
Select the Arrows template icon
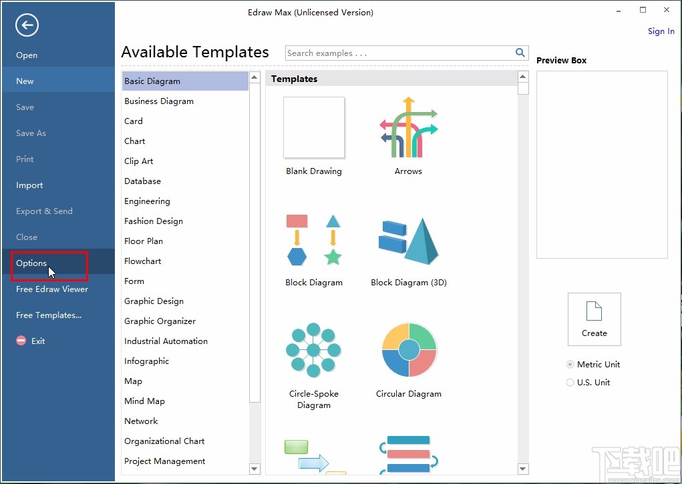click(408, 127)
